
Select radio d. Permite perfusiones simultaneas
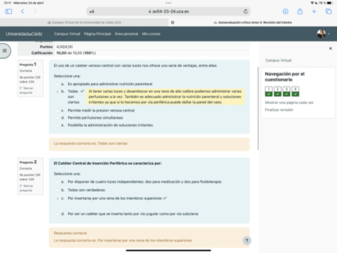coord(57,118)
